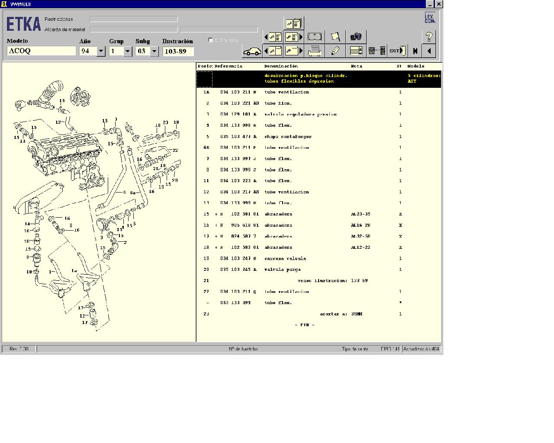The height and width of the screenshot is (443, 554).
Task: Select row 1A tubo ventilacion
Action: pos(319,92)
